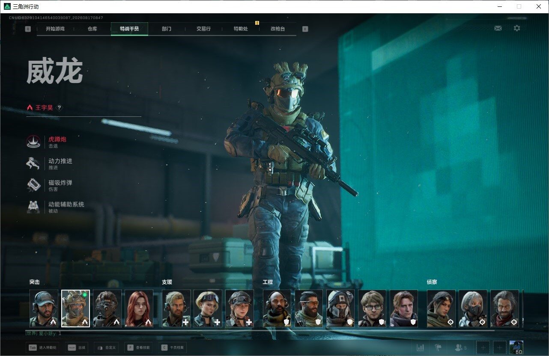Open the player avatar showing level 60
The width and height of the screenshot is (549, 356).
click(x=516, y=347)
